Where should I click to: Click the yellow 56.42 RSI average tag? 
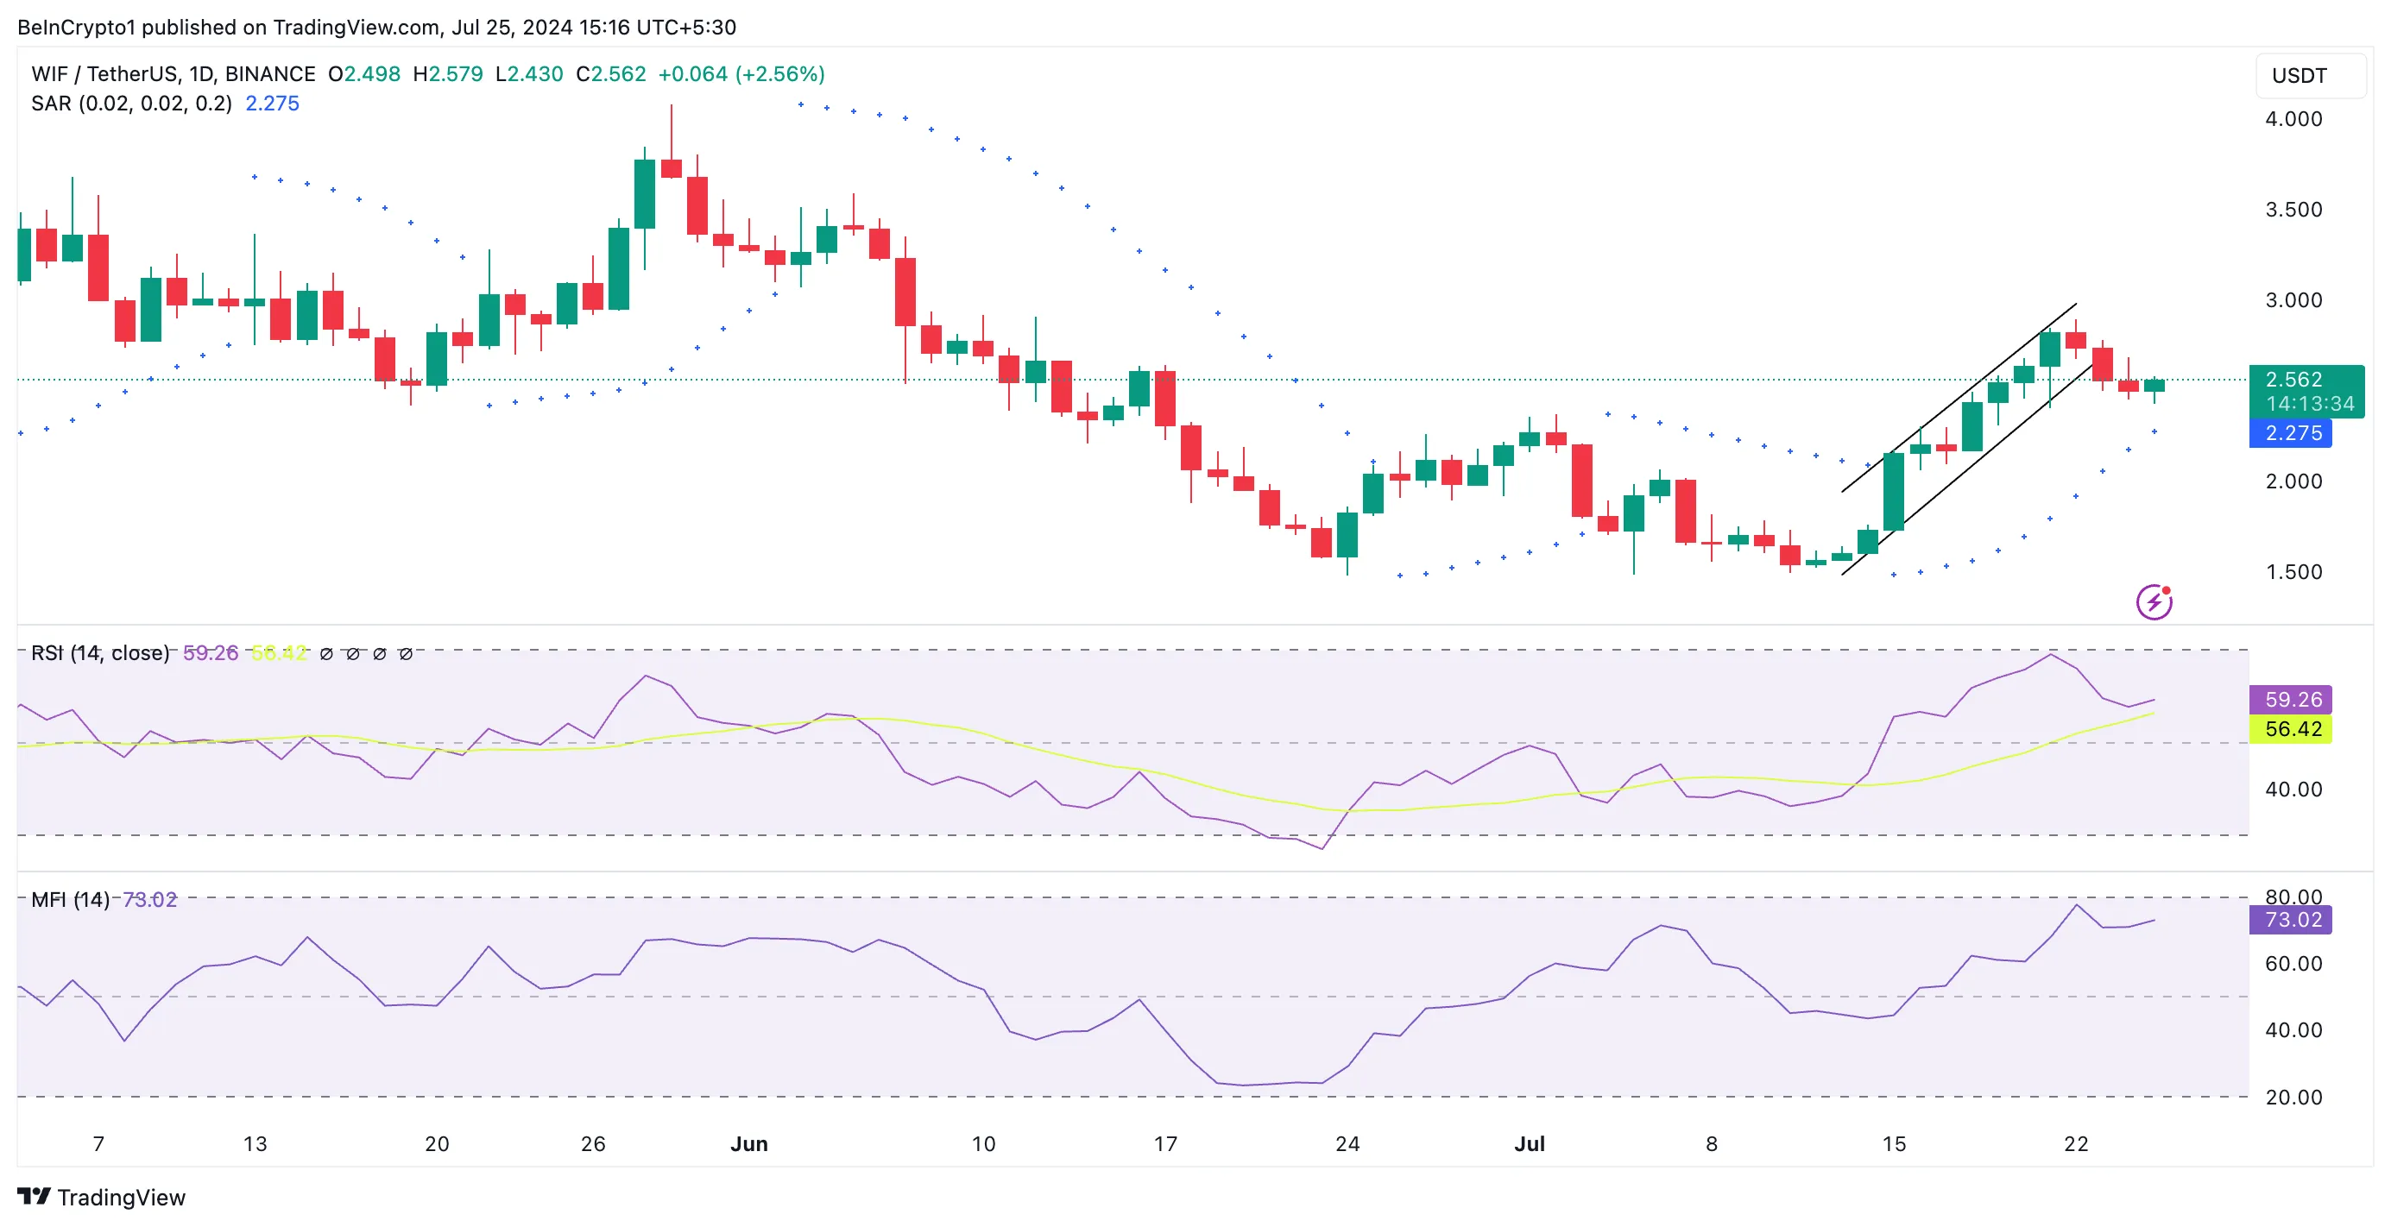[x=2290, y=728]
